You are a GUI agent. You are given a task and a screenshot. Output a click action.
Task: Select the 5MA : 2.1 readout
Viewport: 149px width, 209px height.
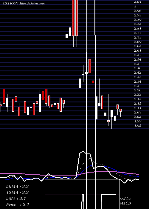click(16, 199)
